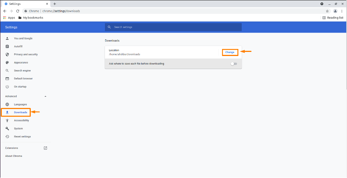Open the Reading list
347x178 pixels.
click(333, 18)
